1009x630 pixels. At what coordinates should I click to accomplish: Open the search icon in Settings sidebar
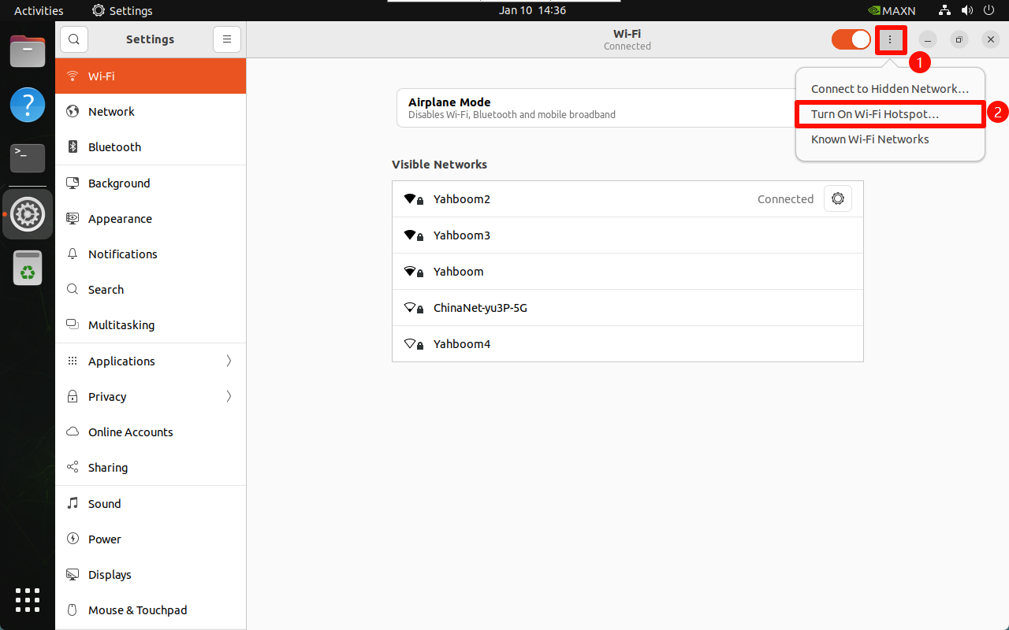[x=74, y=39]
